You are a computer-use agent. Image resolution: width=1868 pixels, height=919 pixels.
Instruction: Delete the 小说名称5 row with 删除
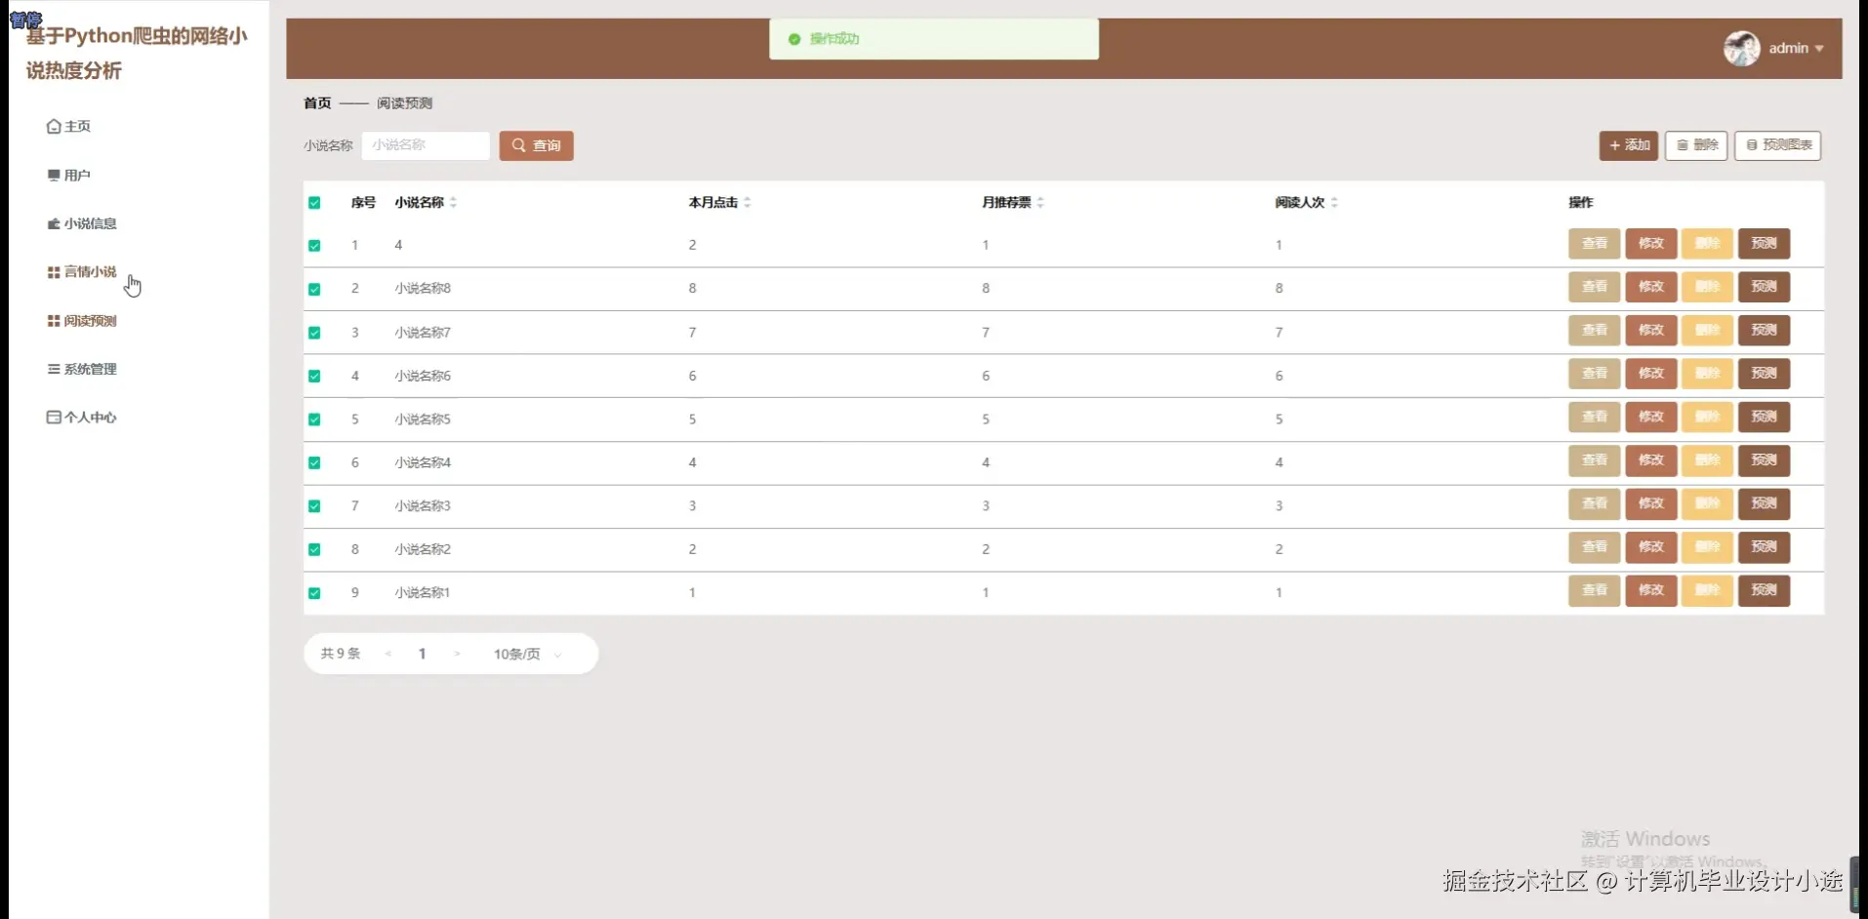1707,418
